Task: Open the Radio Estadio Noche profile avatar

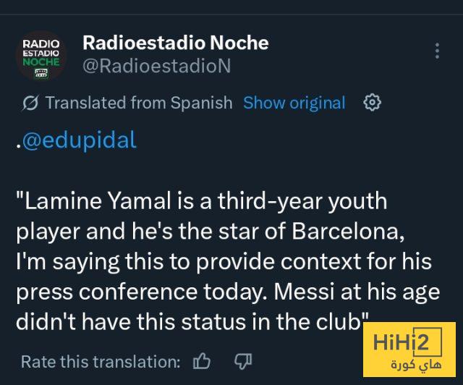Action: tap(41, 55)
